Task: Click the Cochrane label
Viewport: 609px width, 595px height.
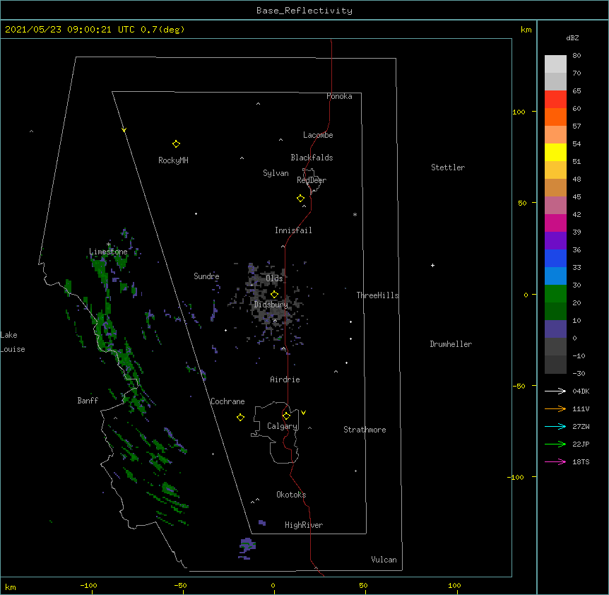Action: [x=227, y=401]
